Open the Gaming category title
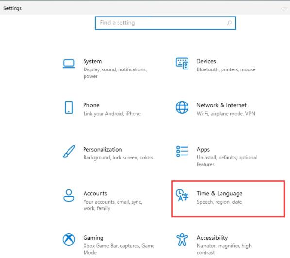This screenshot has width=290, height=258. coord(93,238)
